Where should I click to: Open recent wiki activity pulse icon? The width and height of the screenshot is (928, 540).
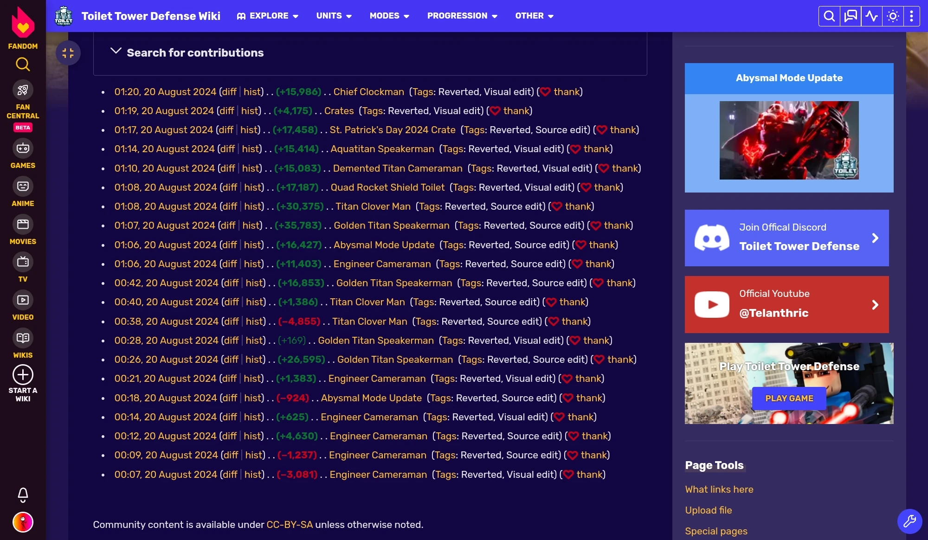click(x=872, y=16)
